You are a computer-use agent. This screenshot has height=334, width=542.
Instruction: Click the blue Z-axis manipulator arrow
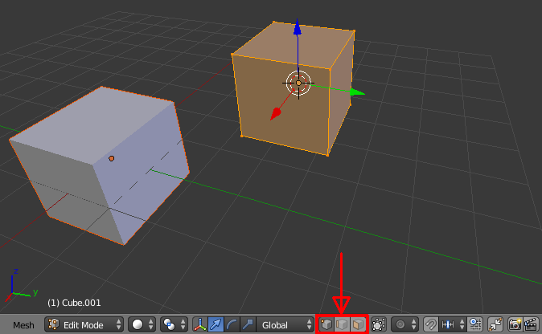click(x=298, y=27)
